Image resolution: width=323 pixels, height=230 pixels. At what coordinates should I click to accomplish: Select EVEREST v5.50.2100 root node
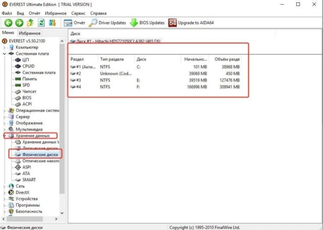(27, 41)
